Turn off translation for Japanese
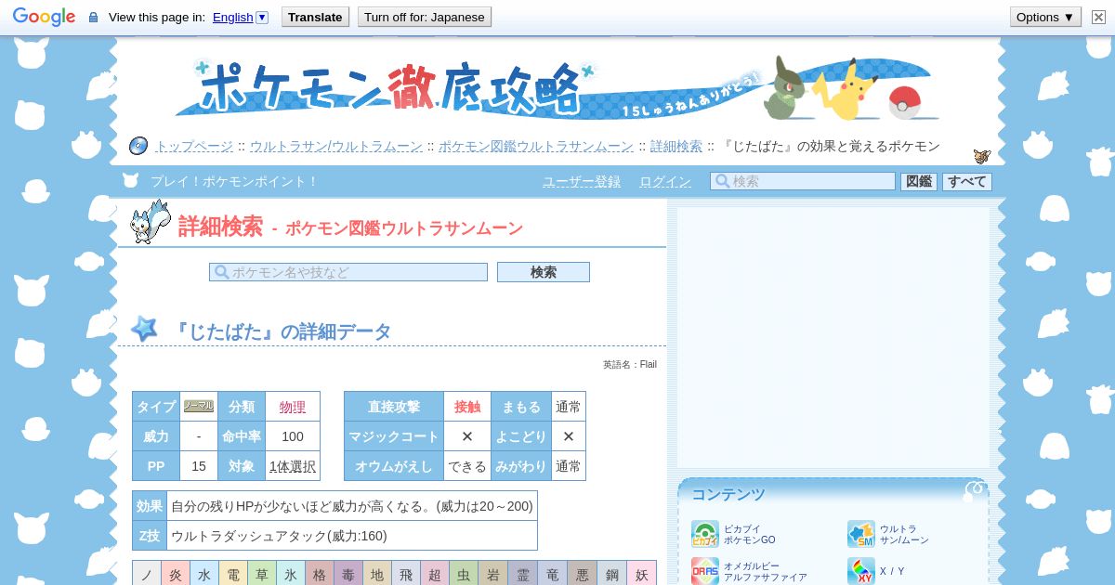 424,17
